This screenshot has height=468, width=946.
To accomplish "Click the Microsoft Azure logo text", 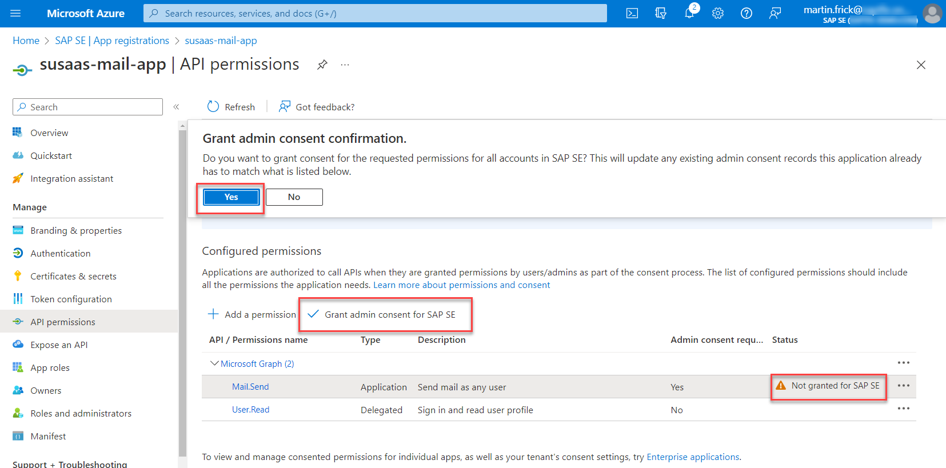I will [x=86, y=13].
